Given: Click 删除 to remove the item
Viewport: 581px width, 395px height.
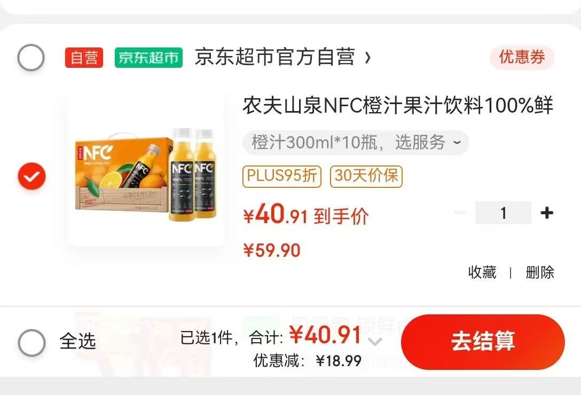Looking at the screenshot, I should coord(540,272).
